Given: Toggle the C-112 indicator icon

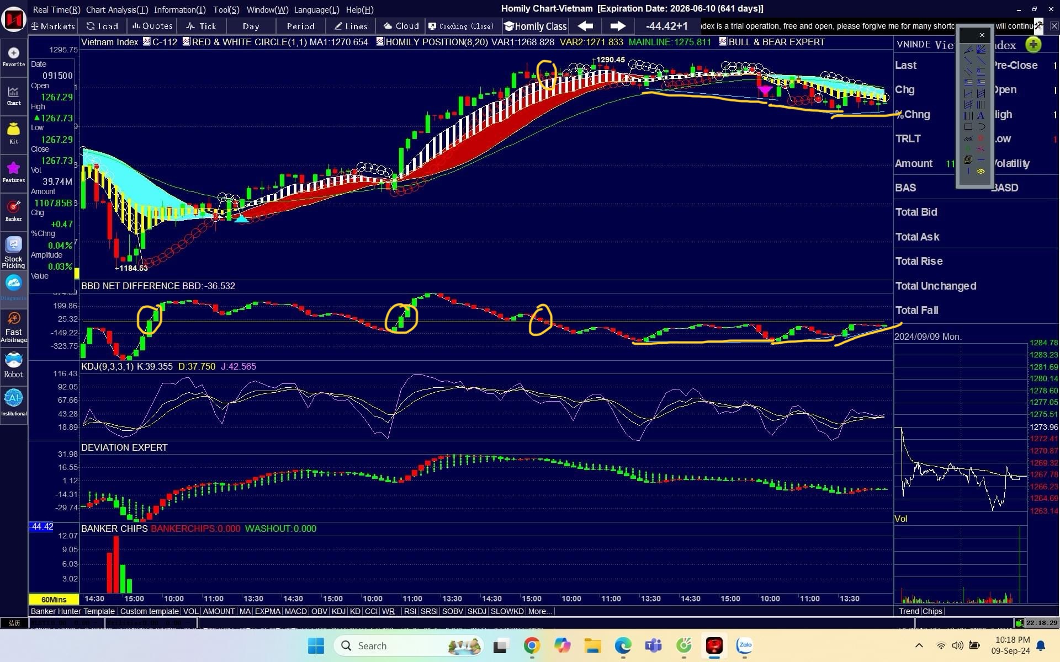Looking at the screenshot, I should [147, 41].
